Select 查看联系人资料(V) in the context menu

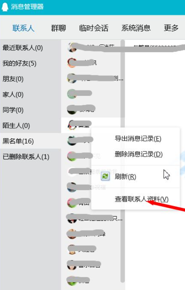click(142, 199)
